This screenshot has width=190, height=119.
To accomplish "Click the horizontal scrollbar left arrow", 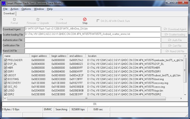I will pyautogui.click(x=5, y=99).
